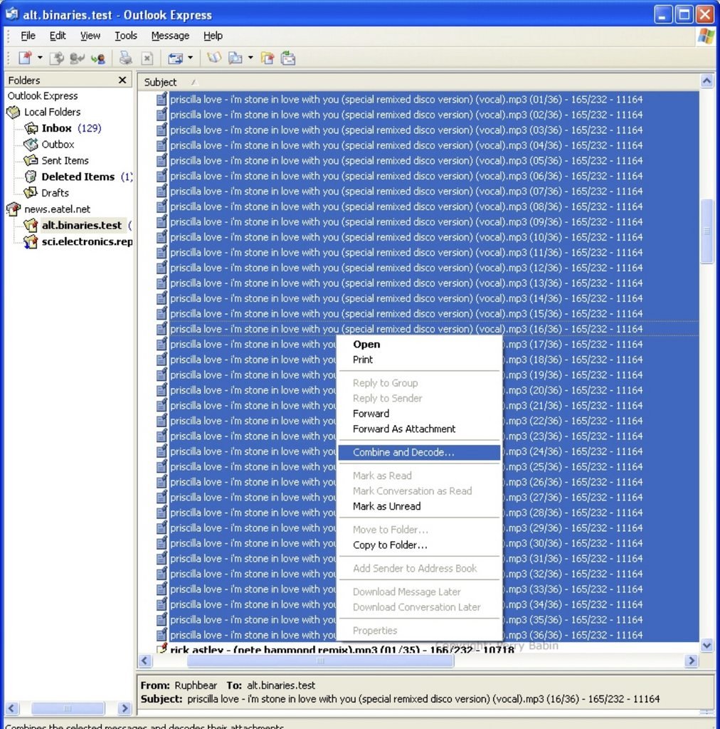Open the Help menu
This screenshot has width=720, height=729.
(x=213, y=36)
